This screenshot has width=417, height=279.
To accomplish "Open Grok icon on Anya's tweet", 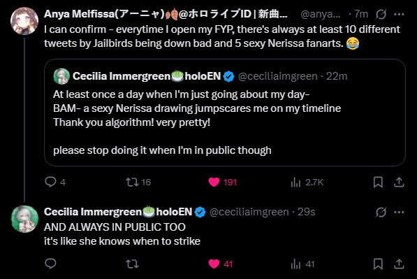I will click(381, 14).
